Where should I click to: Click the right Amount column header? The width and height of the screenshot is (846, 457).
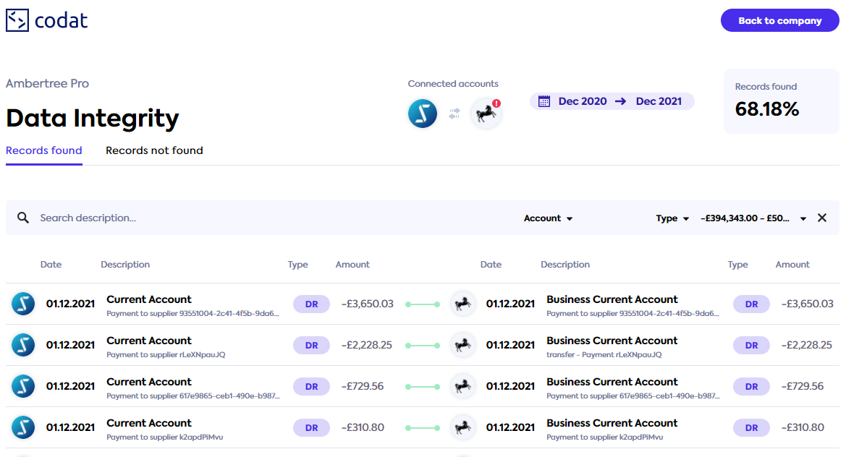(x=792, y=265)
